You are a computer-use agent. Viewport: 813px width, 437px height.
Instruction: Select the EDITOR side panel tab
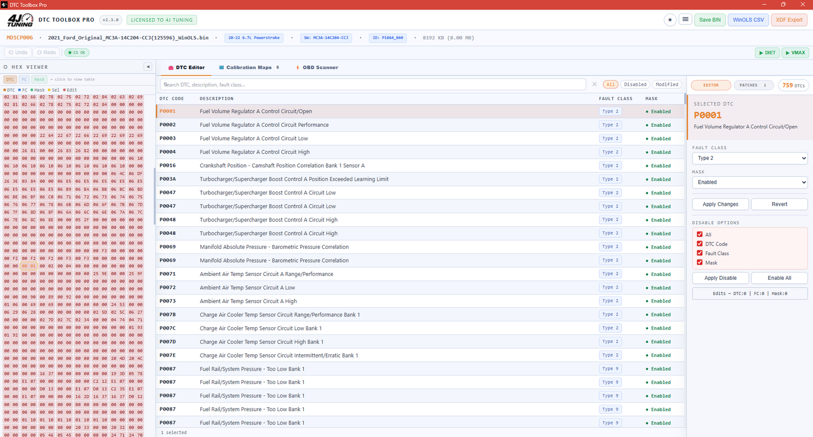[x=711, y=85]
